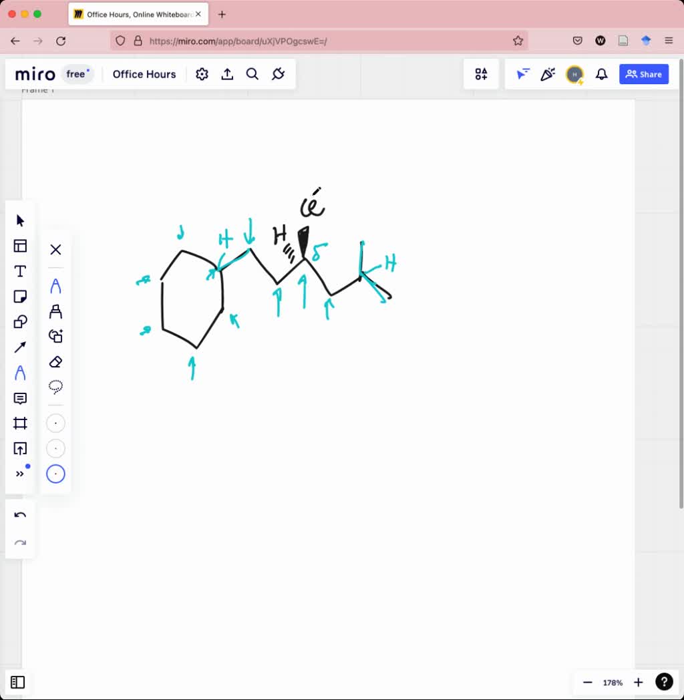The width and height of the screenshot is (684, 700).
Task: Activate the eraser in pen tools
Action: tap(55, 362)
